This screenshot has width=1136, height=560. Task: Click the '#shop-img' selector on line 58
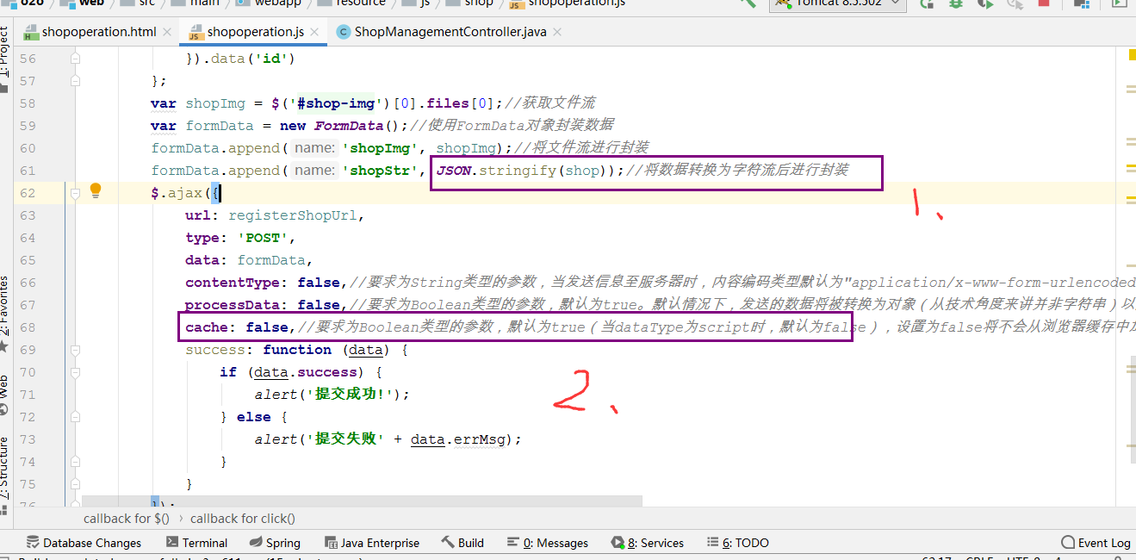pyautogui.click(x=337, y=103)
